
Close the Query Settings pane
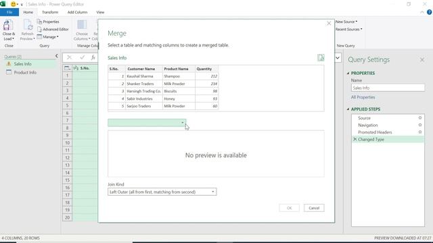click(x=422, y=60)
